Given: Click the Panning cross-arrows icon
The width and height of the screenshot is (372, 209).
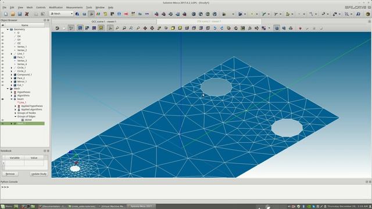Looking at the screenshot, I should click(x=145, y=28).
